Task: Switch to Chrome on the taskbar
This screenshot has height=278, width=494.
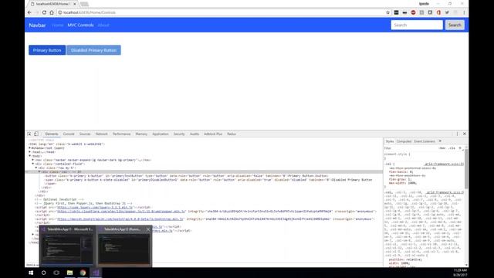Action: tap(83, 273)
